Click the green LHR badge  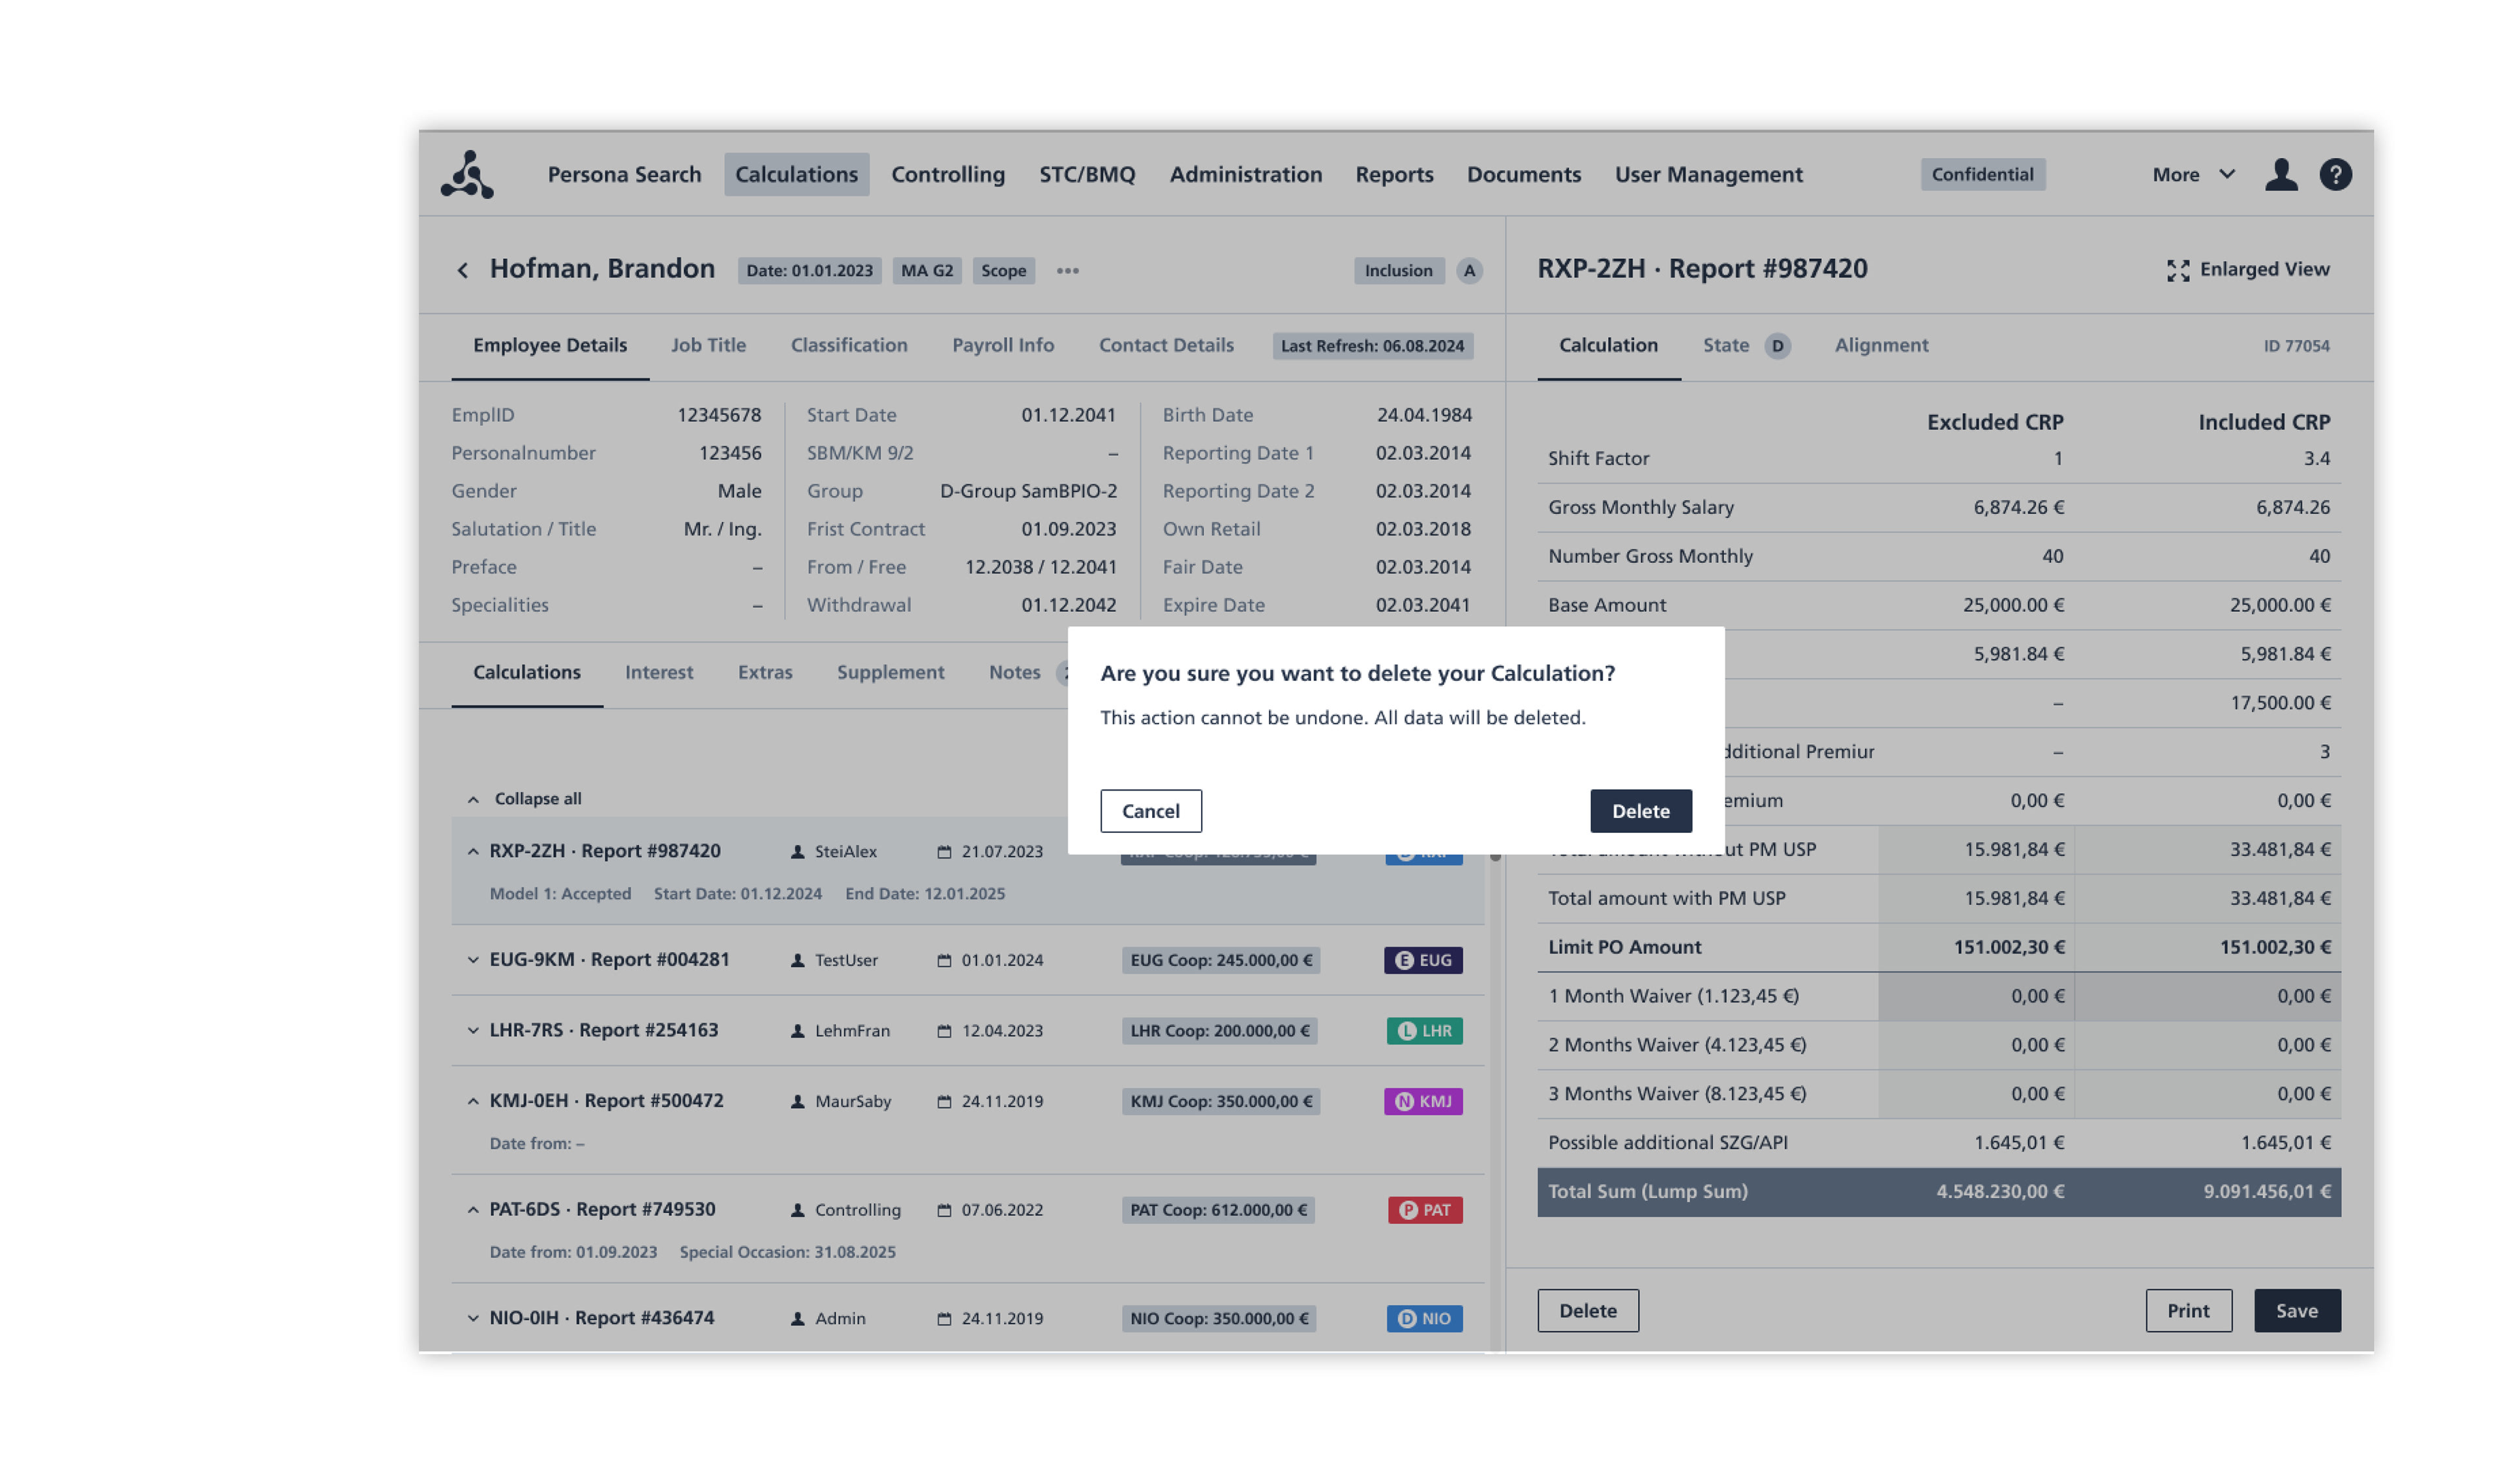coord(1424,1031)
